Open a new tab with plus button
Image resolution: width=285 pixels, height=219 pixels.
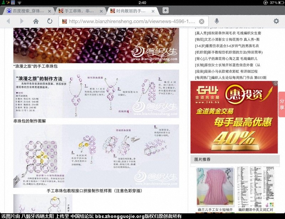(x=165, y=10)
